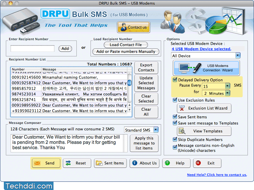
Task: Toggle Save sent message to Templates checkbox
Action: (175, 123)
